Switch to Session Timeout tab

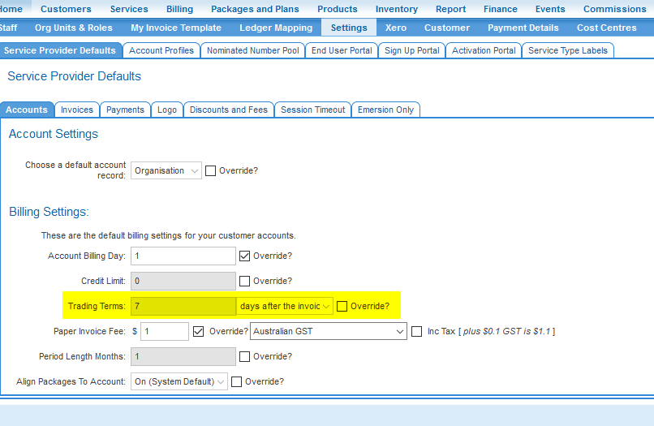point(312,110)
